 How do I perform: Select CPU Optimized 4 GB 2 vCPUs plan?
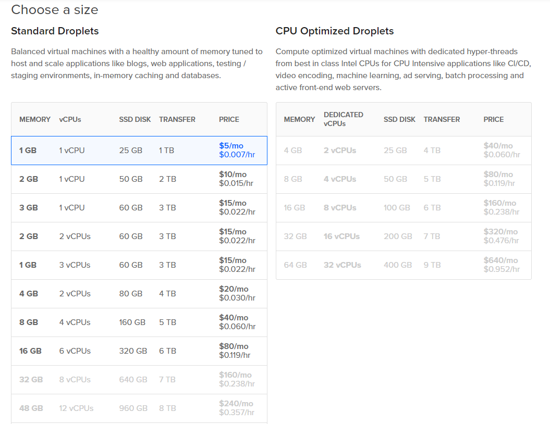pyautogui.click(x=404, y=151)
